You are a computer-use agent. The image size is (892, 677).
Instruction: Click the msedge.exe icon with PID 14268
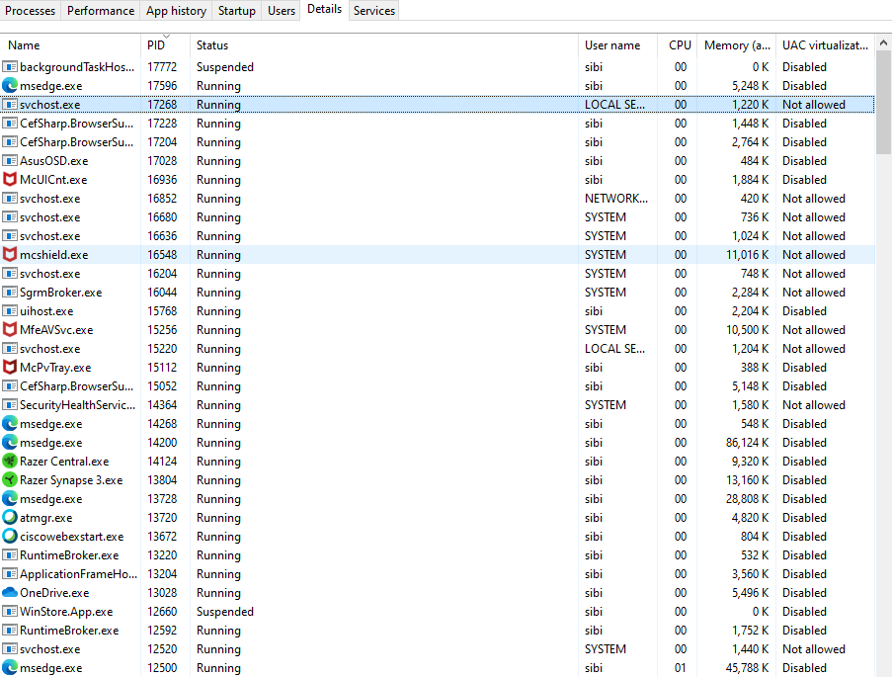point(10,424)
